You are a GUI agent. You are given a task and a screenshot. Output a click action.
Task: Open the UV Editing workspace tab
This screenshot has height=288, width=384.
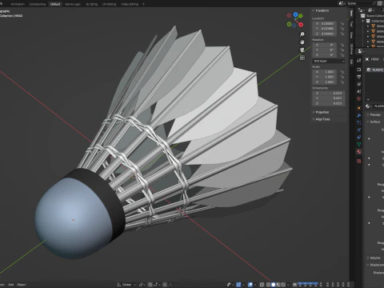pos(110,4)
